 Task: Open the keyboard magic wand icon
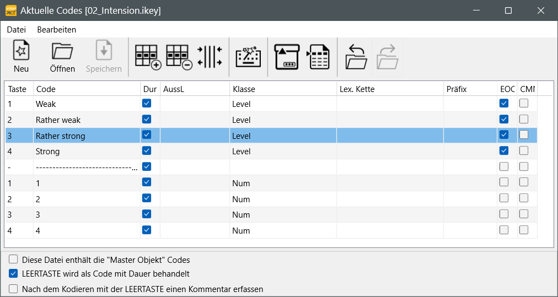click(x=248, y=57)
